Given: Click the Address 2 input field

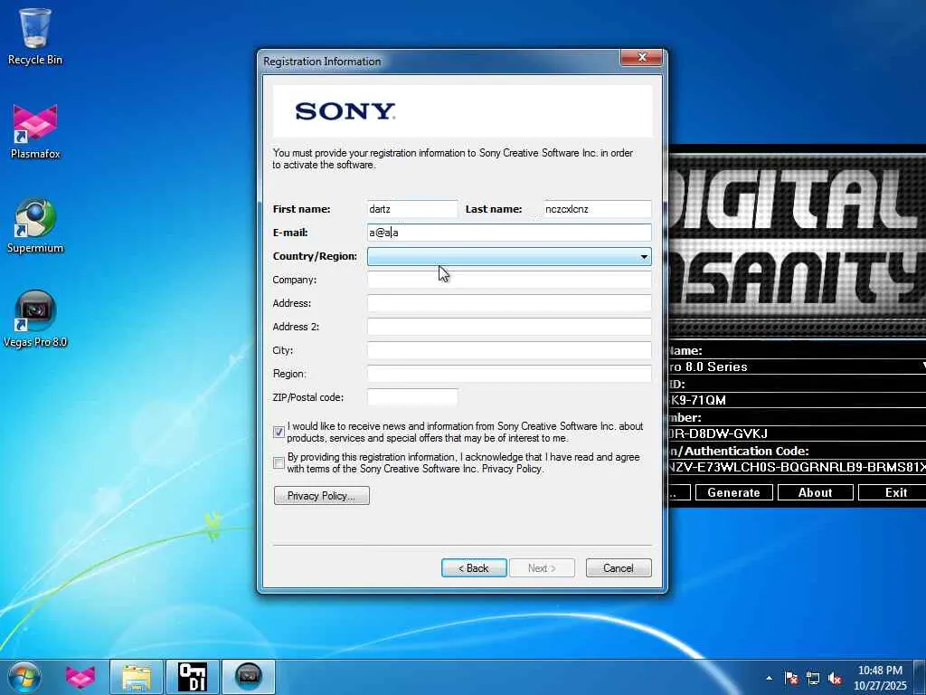Looking at the screenshot, I should [x=509, y=327].
